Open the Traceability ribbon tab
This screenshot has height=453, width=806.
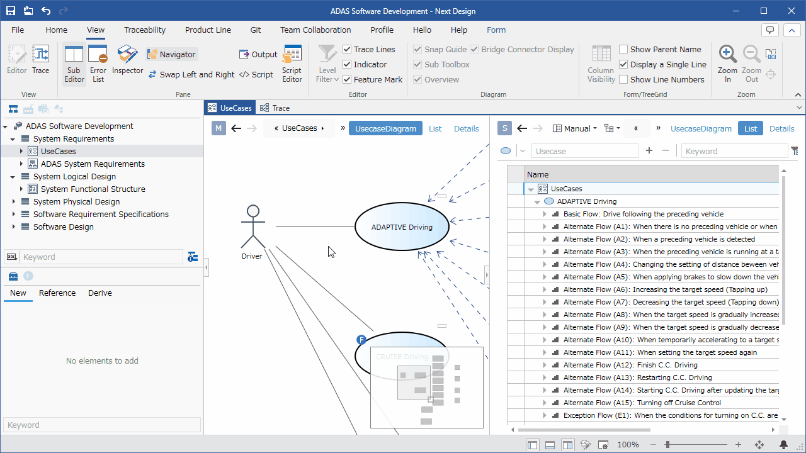pyautogui.click(x=145, y=30)
